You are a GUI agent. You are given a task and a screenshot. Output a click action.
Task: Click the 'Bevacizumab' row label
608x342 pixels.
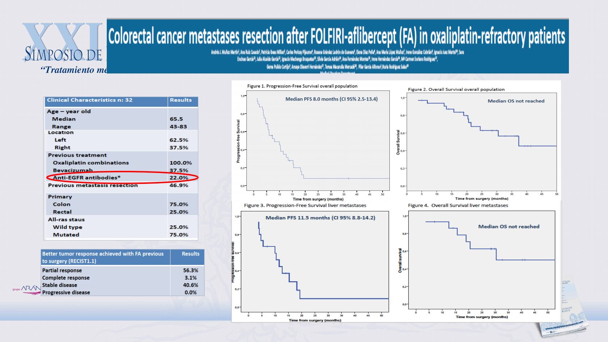tap(73, 170)
